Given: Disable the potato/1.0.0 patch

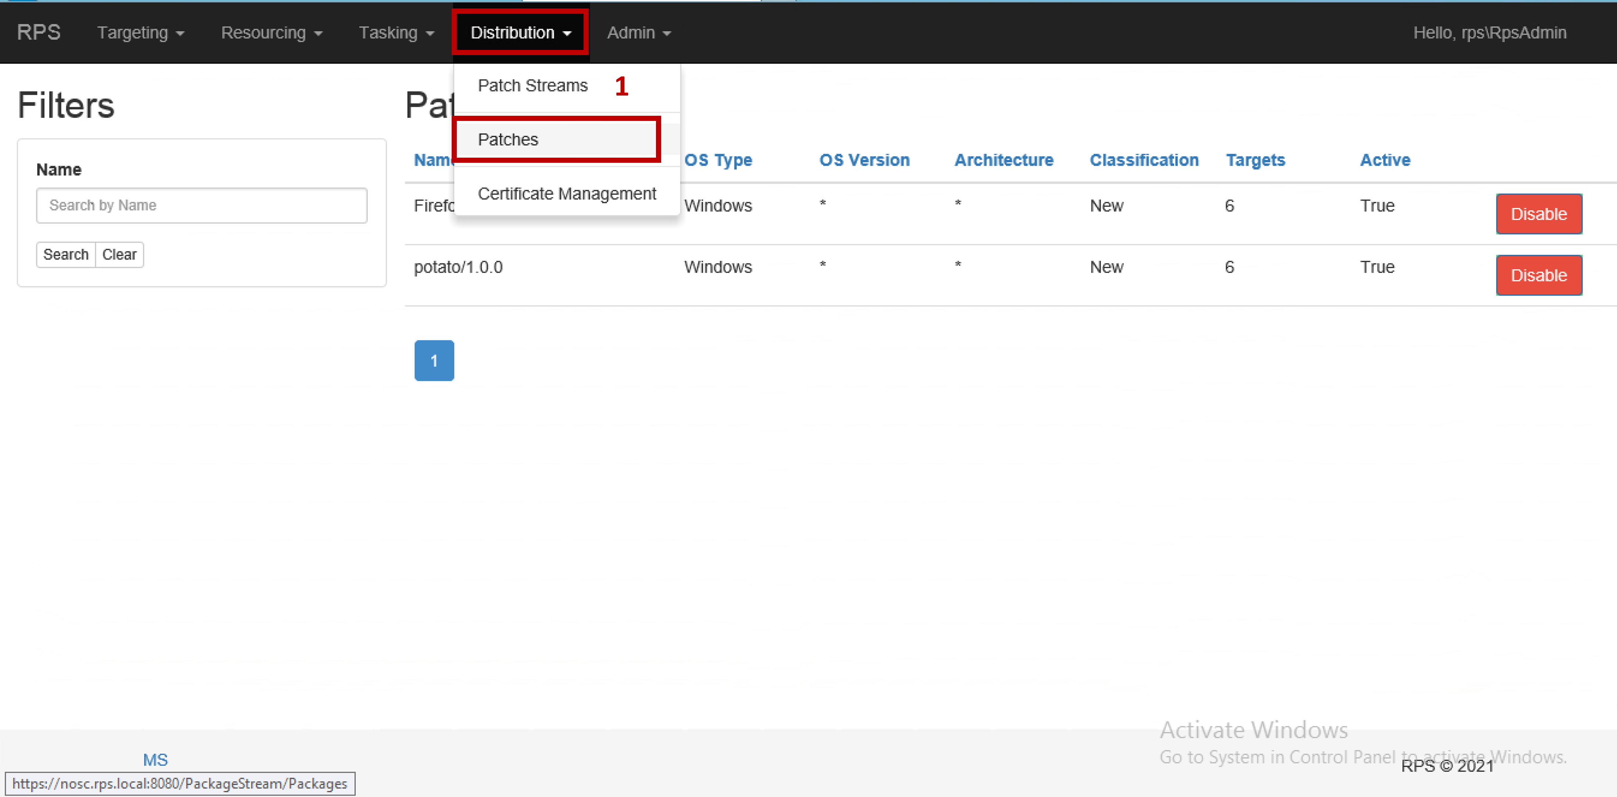Looking at the screenshot, I should click(x=1538, y=275).
